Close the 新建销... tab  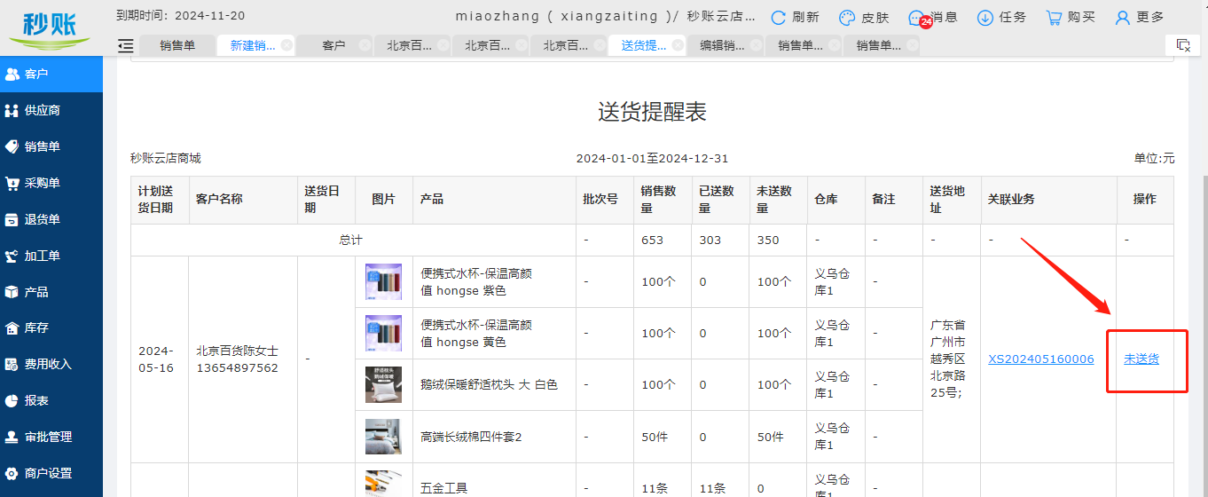[x=286, y=45]
